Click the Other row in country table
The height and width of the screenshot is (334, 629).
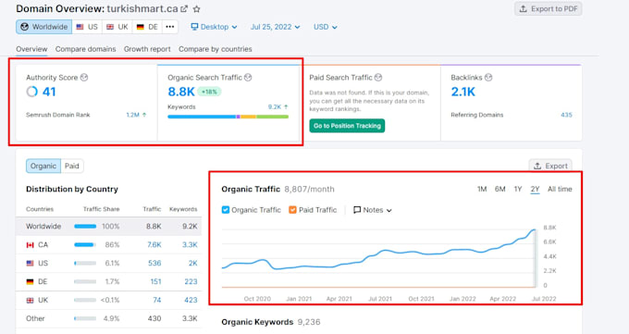pos(108,319)
